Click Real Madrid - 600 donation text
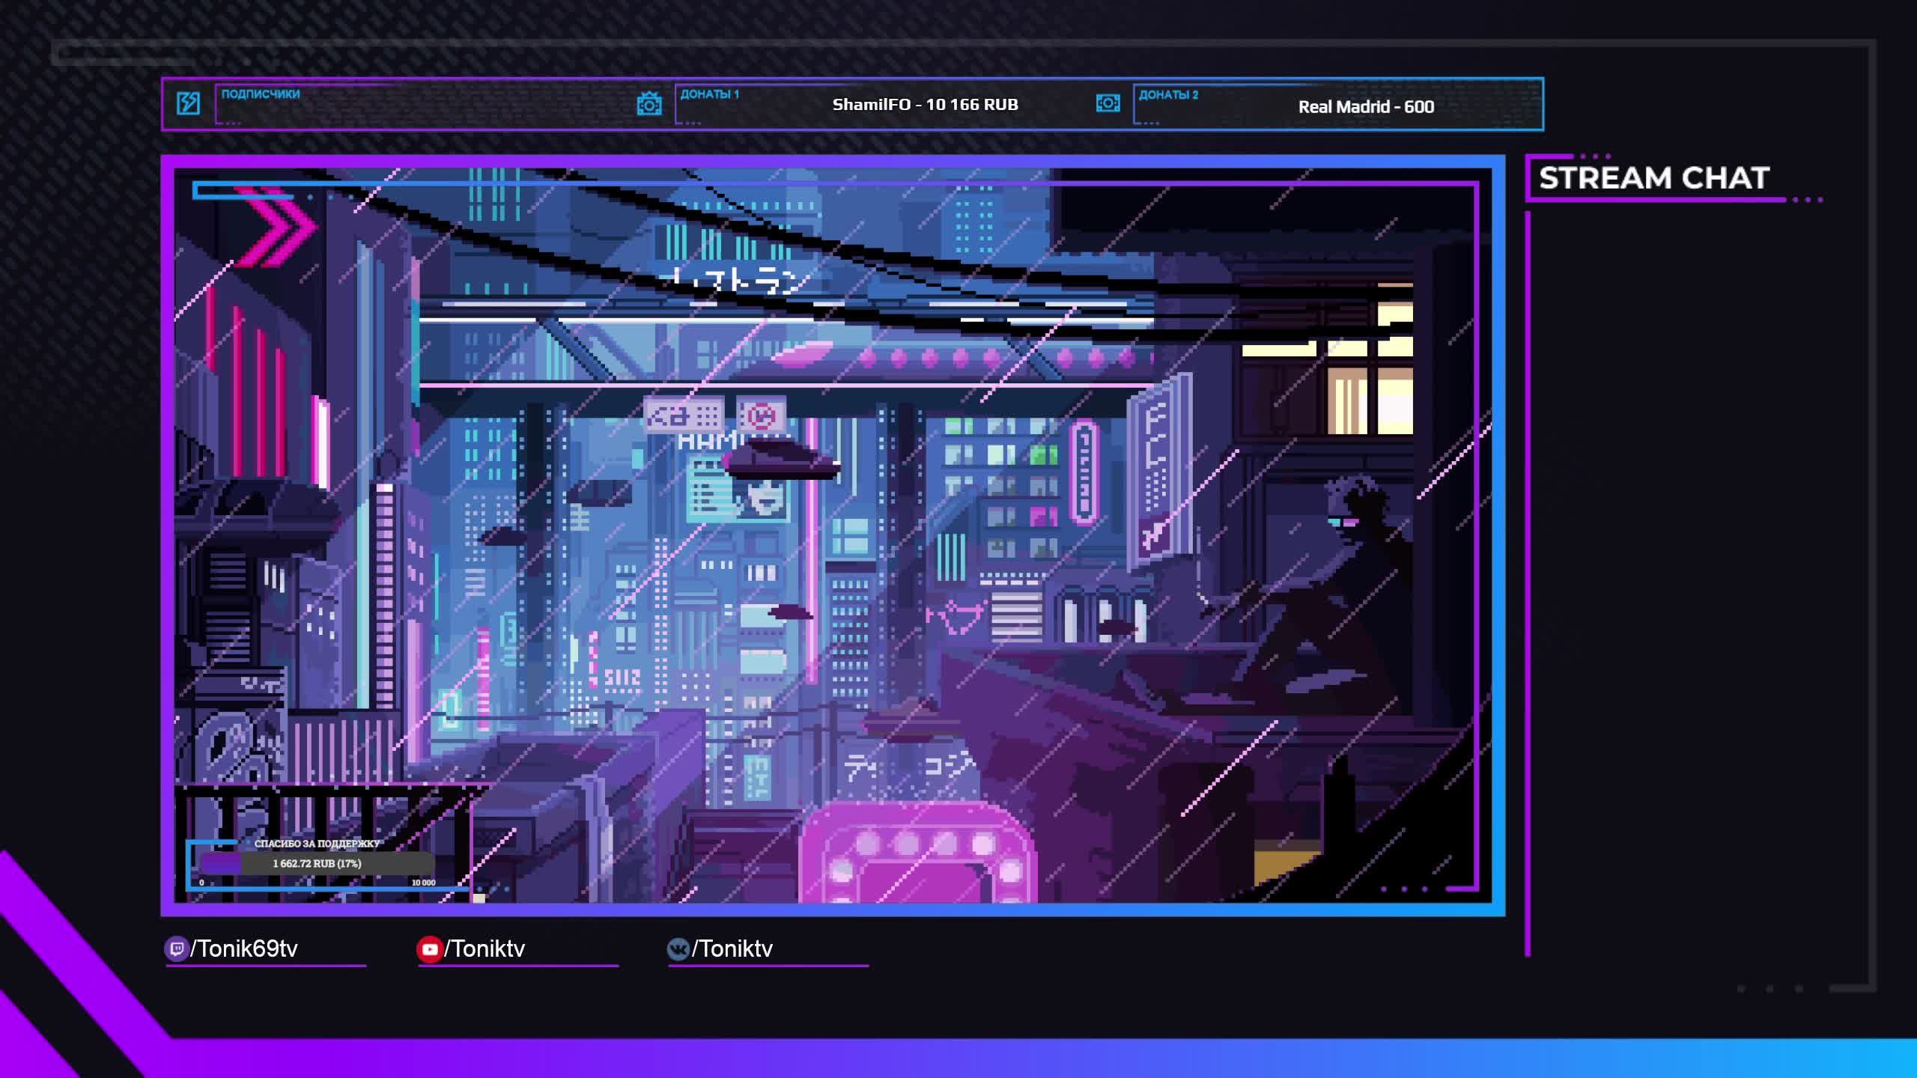The image size is (1917, 1078). click(x=1366, y=107)
